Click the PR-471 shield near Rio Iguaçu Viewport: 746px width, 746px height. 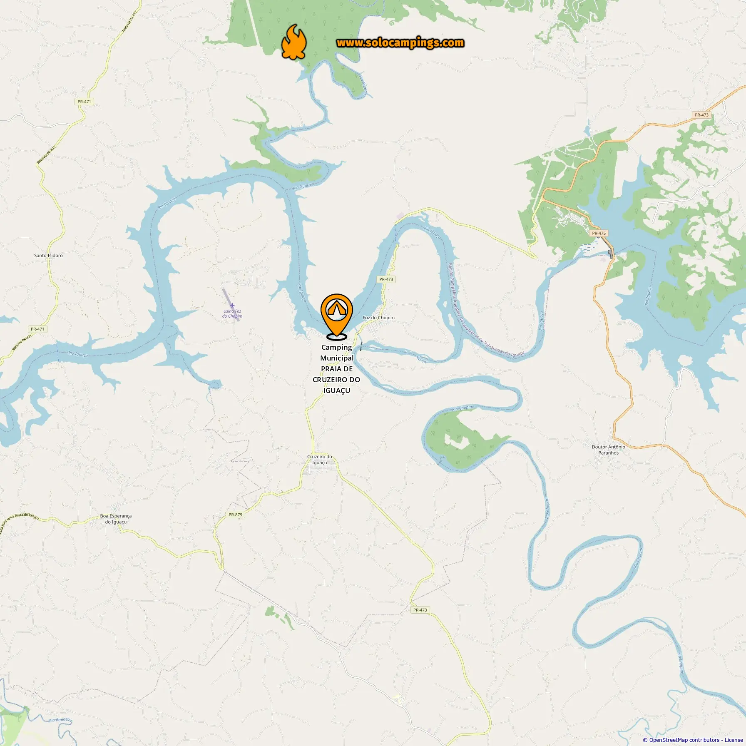[37, 329]
